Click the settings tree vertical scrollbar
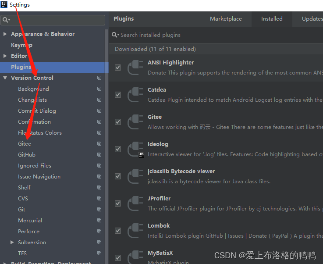 (106, 146)
